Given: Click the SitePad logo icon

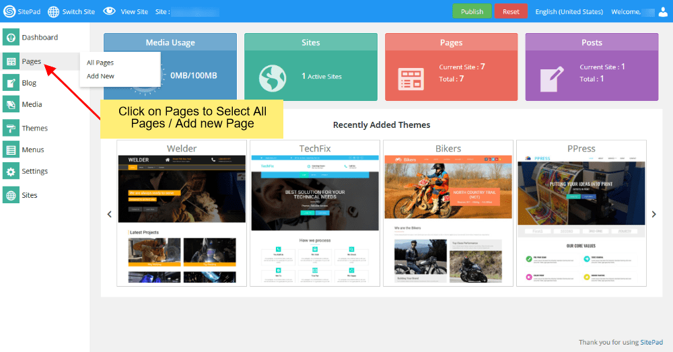Looking at the screenshot, I should [9, 11].
